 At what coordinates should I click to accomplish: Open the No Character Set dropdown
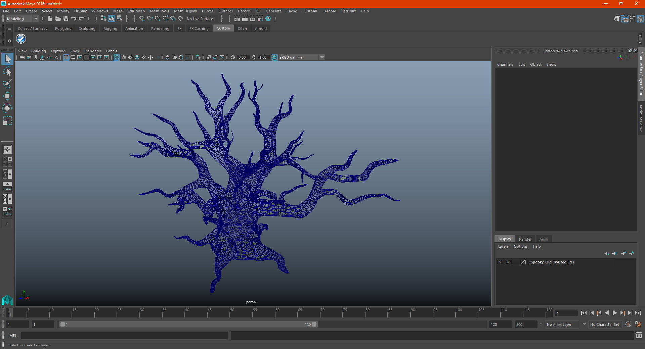(605, 325)
